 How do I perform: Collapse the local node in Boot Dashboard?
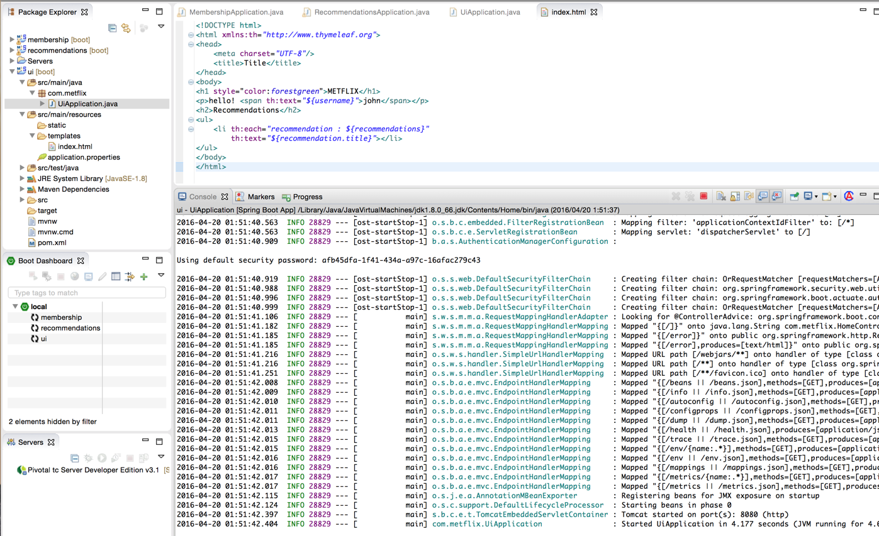click(x=15, y=307)
